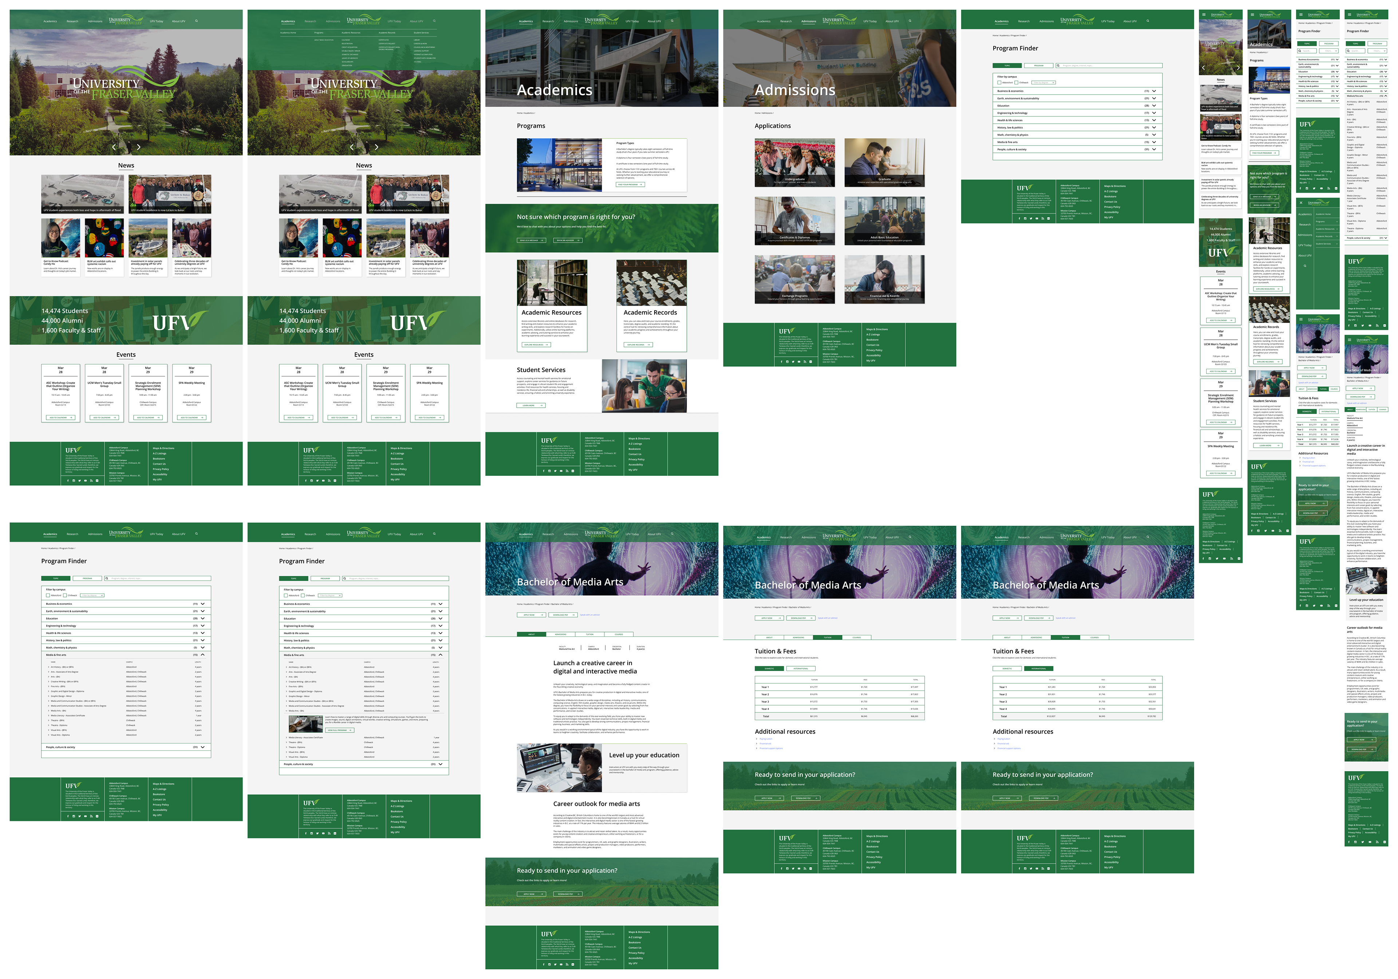Open RSS feed icon in Admissions page footer
The width and height of the screenshot is (1398, 979).
(805, 362)
